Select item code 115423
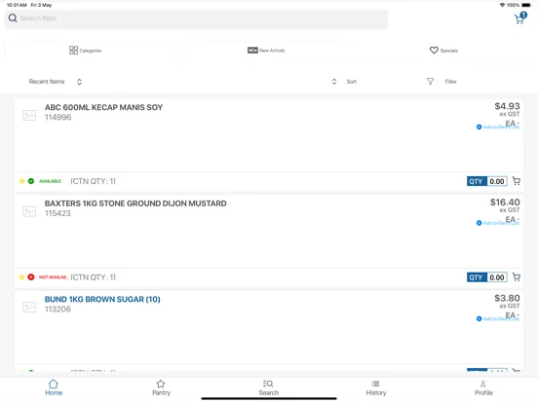This screenshot has height=403, width=538. click(x=58, y=213)
